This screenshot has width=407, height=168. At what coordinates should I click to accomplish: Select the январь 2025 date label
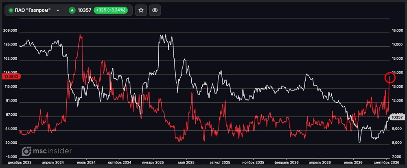pyautogui.click(x=153, y=163)
